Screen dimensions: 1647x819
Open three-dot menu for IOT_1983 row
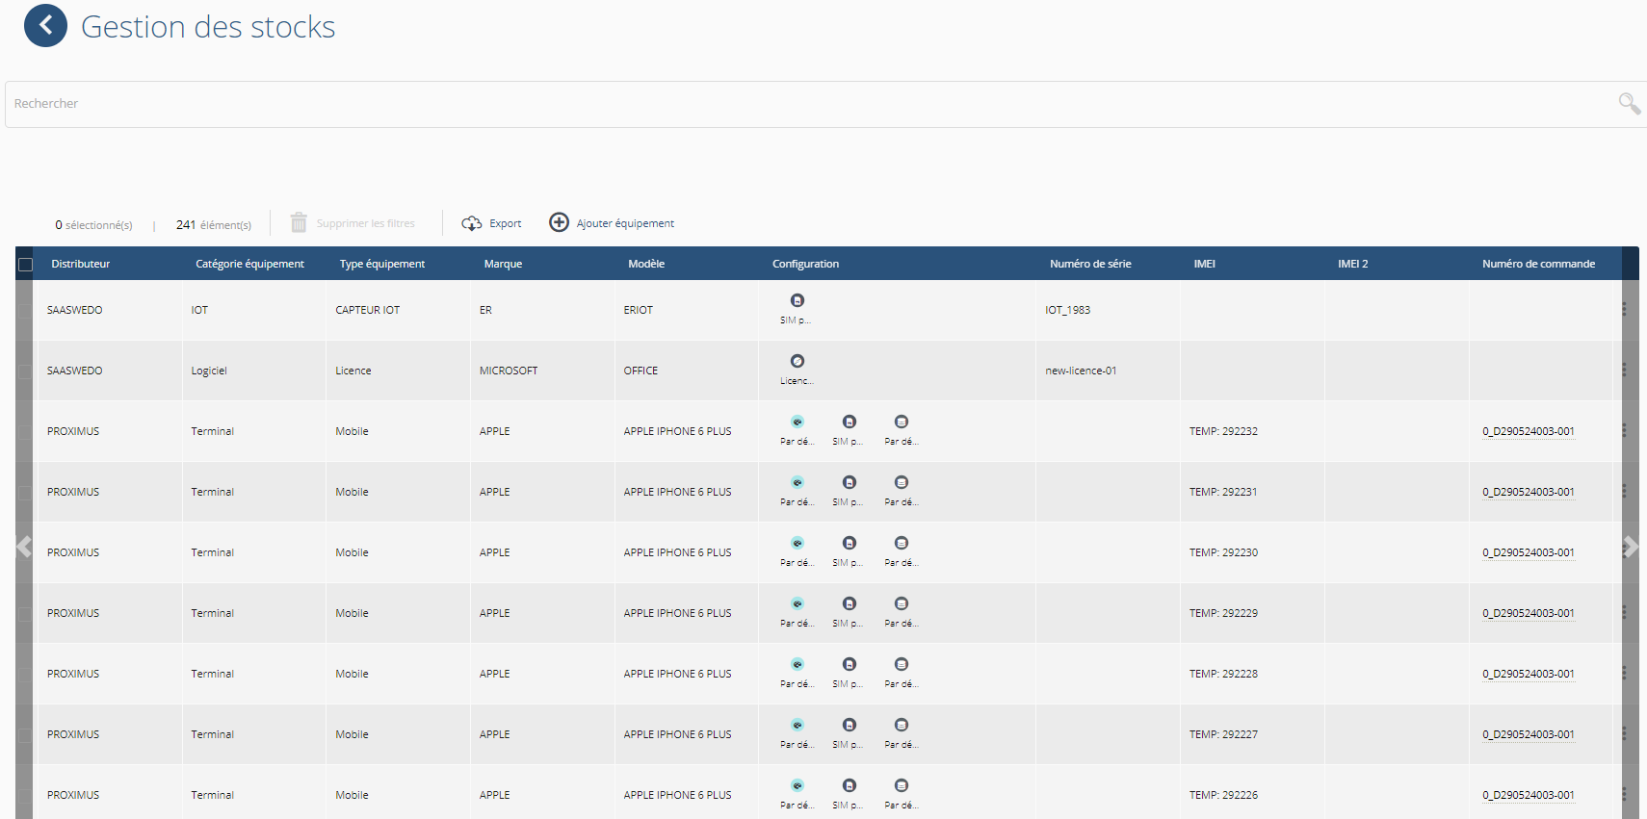[x=1624, y=309]
